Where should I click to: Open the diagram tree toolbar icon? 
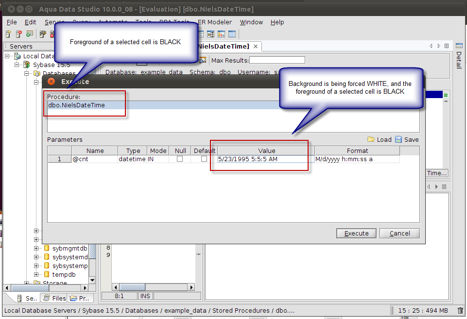pos(210,34)
